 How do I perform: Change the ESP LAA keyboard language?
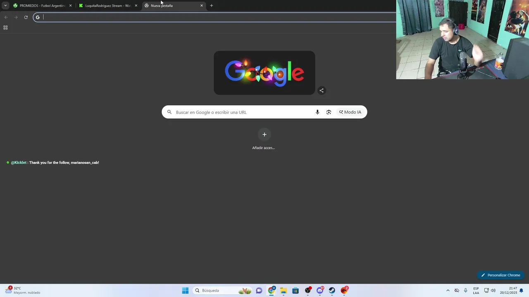tap(476, 290)
